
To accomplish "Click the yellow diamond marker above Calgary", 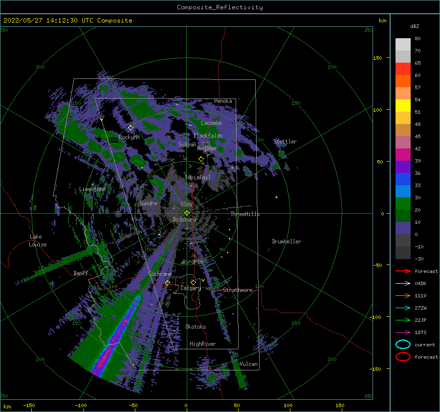I will (x=193, y=282).
